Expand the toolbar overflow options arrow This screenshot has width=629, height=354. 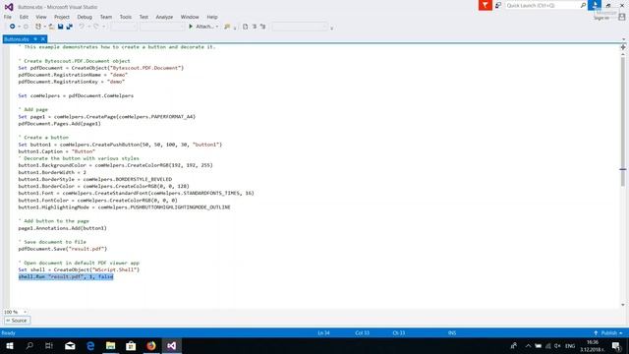332,28
